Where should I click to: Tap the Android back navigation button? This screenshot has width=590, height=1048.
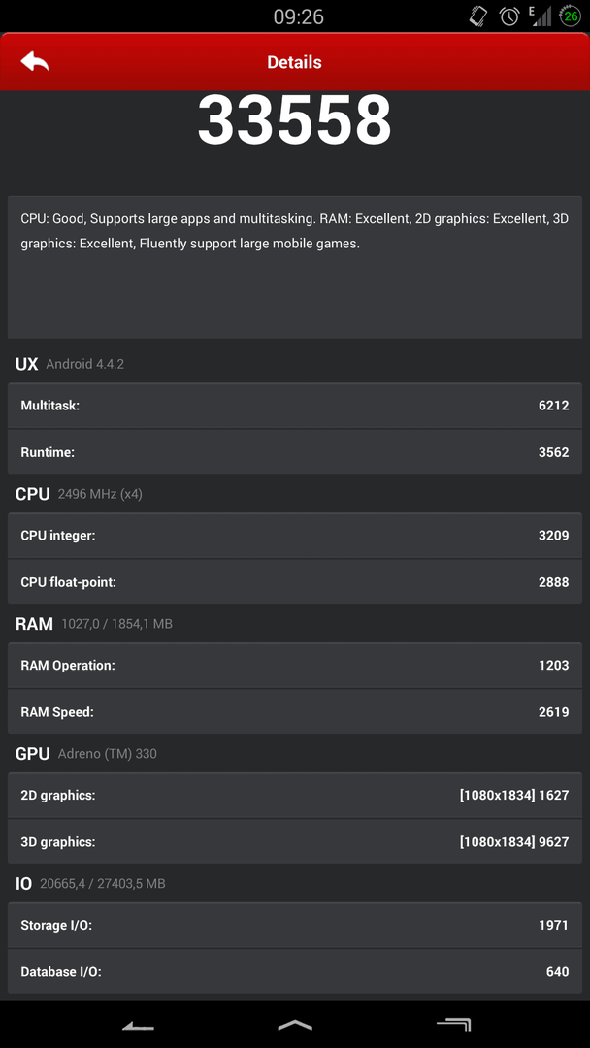[x=139, y=1026]
